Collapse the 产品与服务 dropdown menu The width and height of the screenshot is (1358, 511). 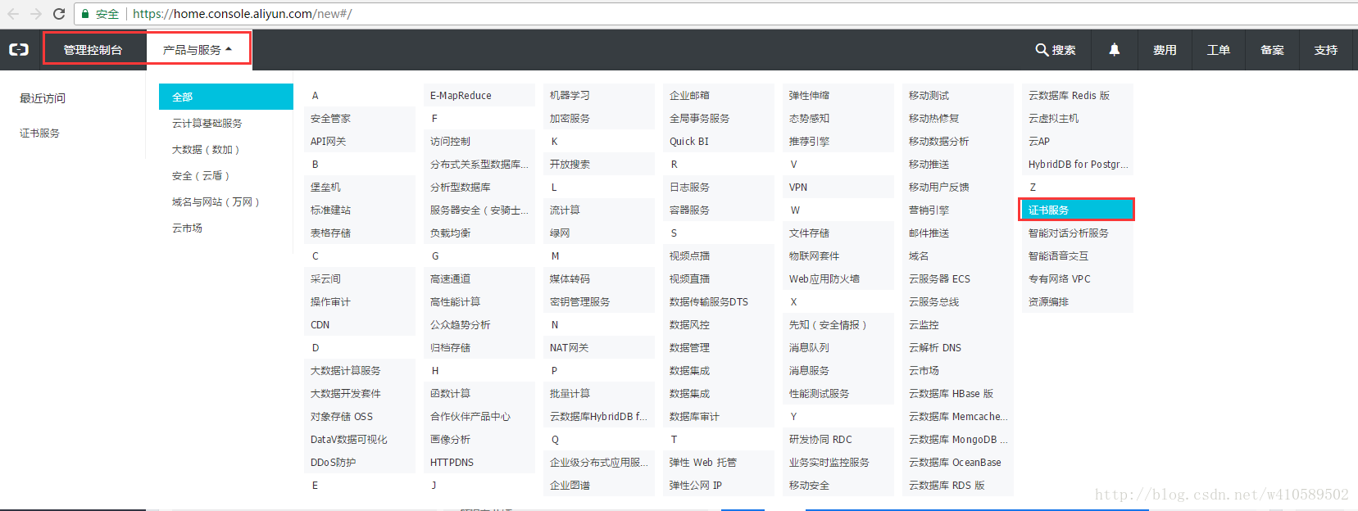pyautogui.click(x=198, y=50)
